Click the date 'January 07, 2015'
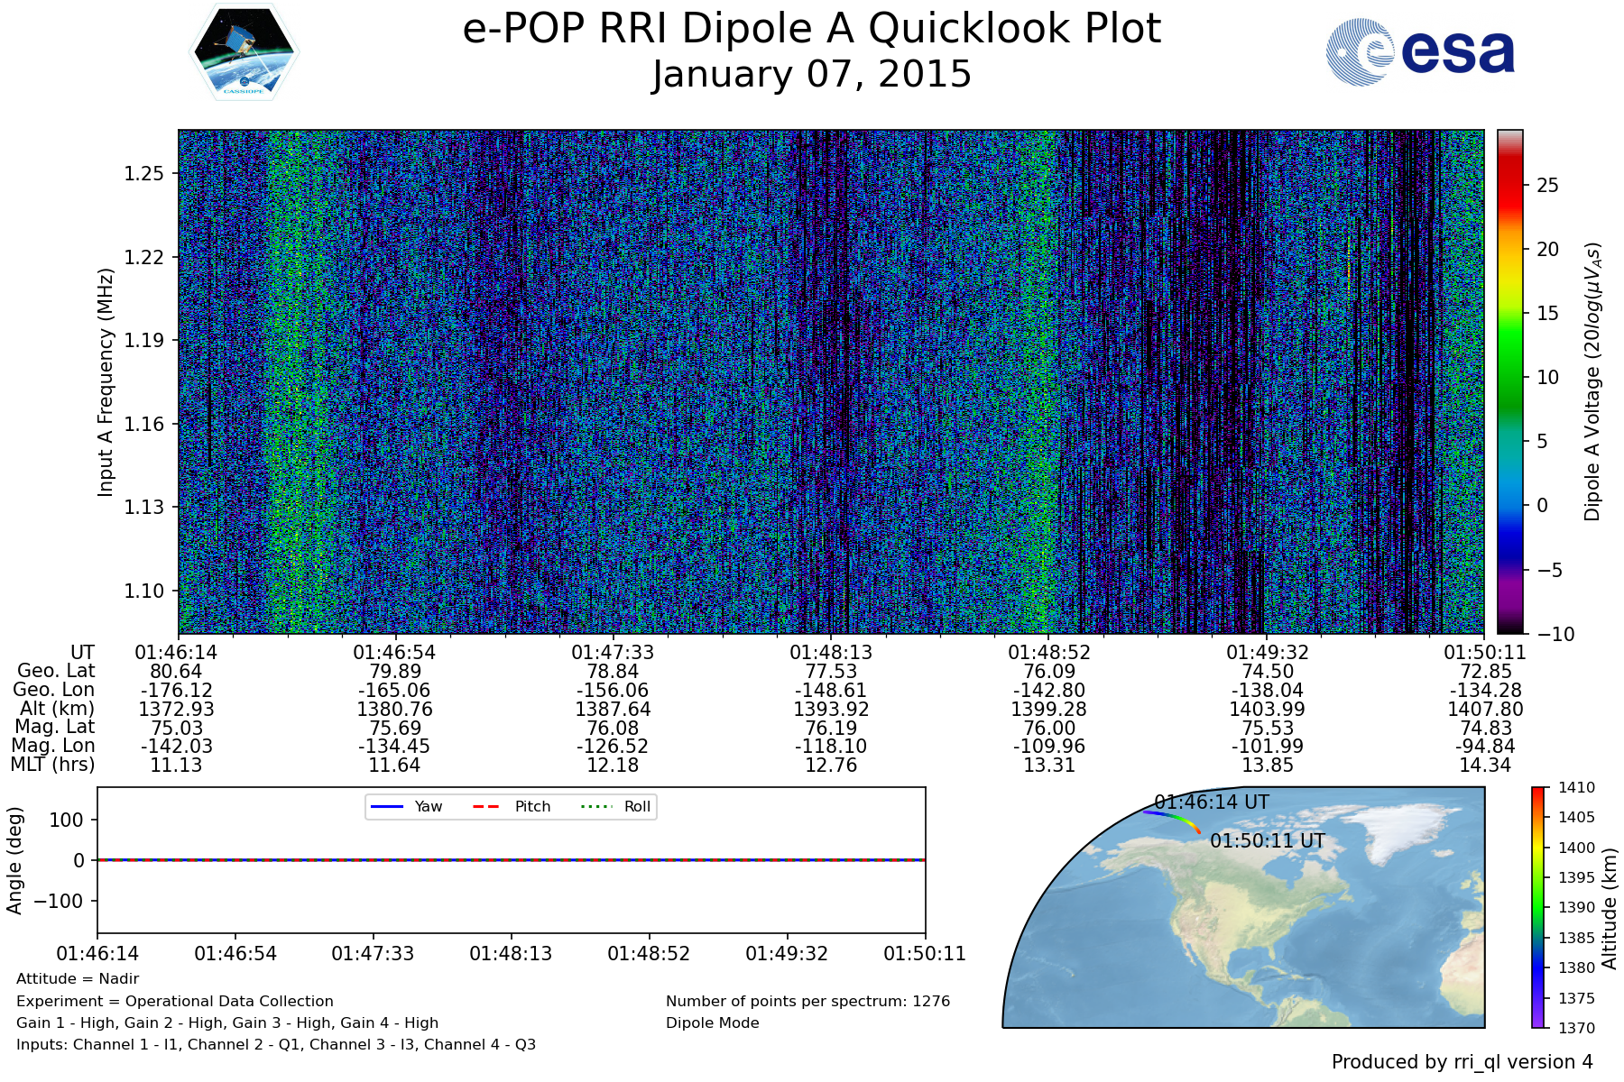 coord(811,74)
